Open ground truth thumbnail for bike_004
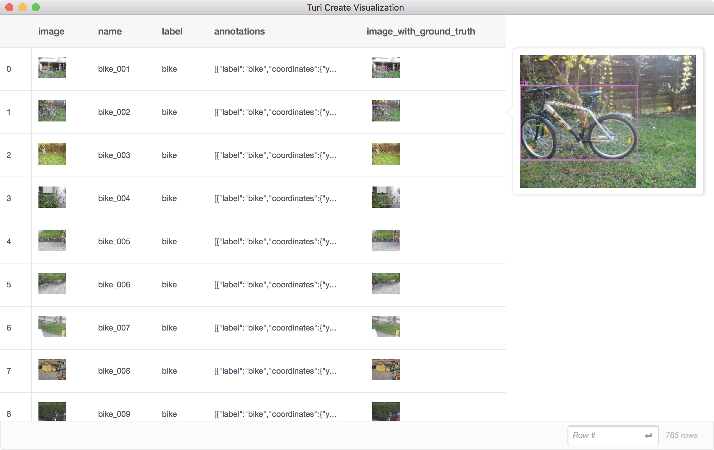 pos(386,197)
